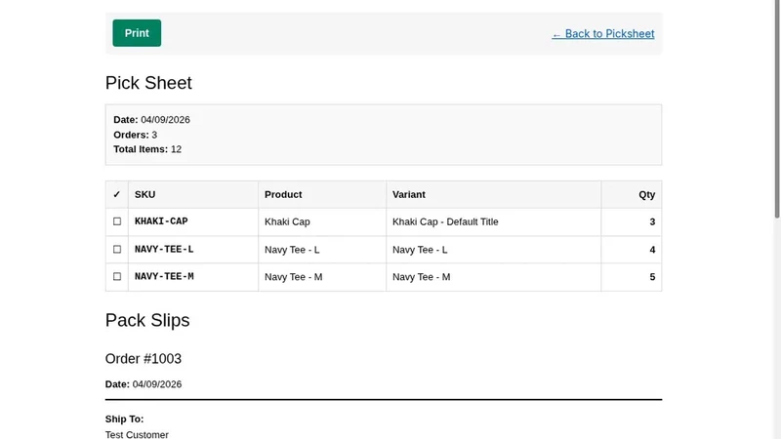Click the Pack Slips heading
Screen dimensions: 781x439
[x=147, y=320]
